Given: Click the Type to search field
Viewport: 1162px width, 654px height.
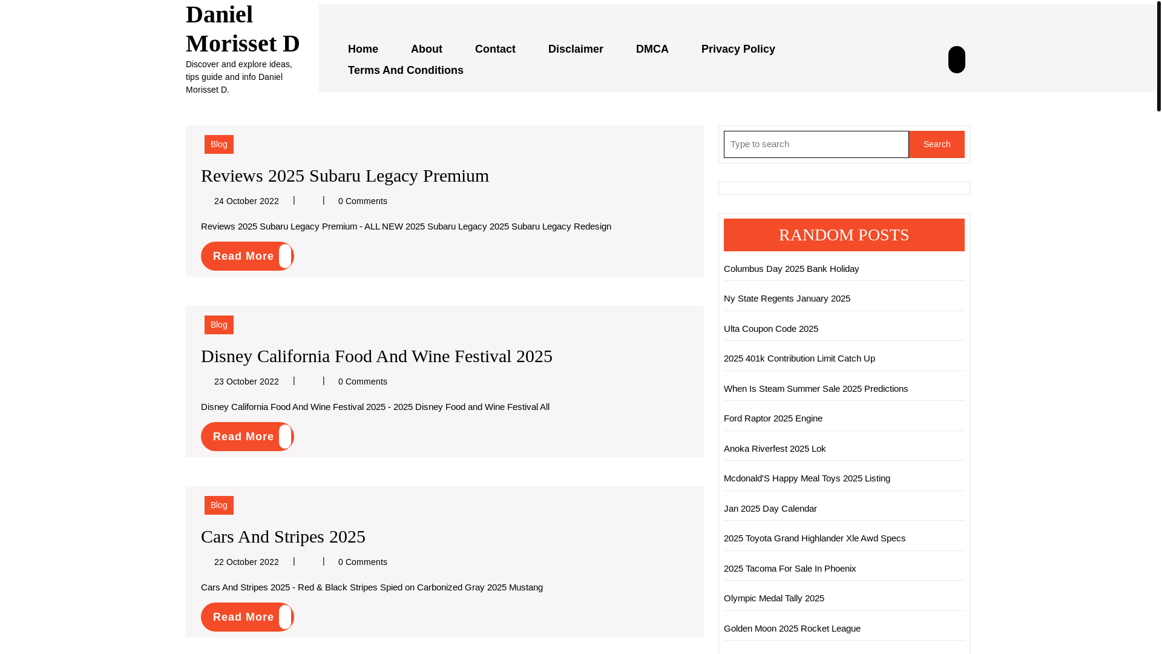Looking at the screenshot, I should click(816, 144).
